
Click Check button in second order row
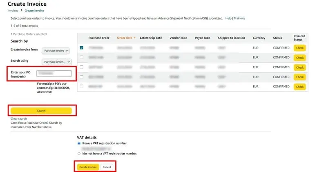point(300,58)
